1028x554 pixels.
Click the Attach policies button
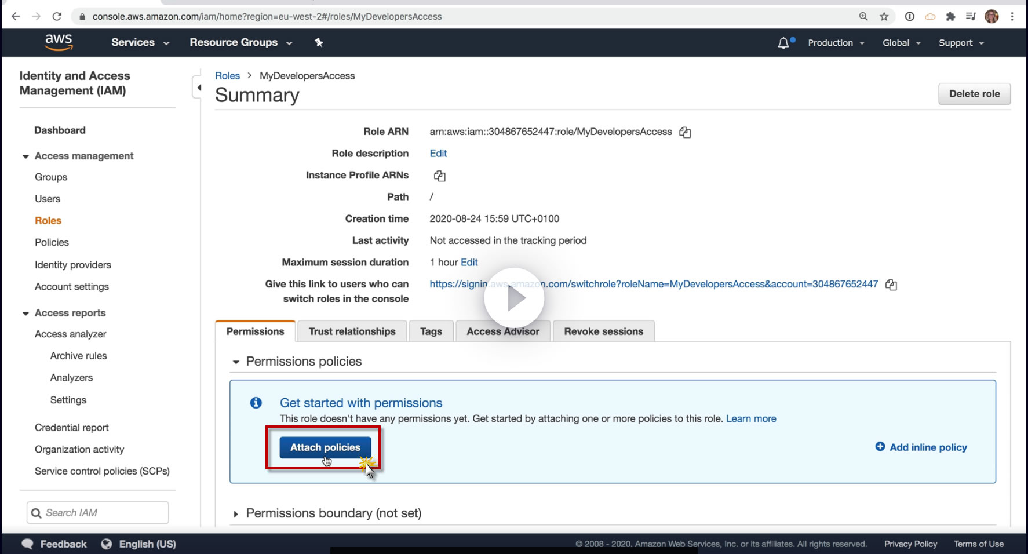pos(325,447)
